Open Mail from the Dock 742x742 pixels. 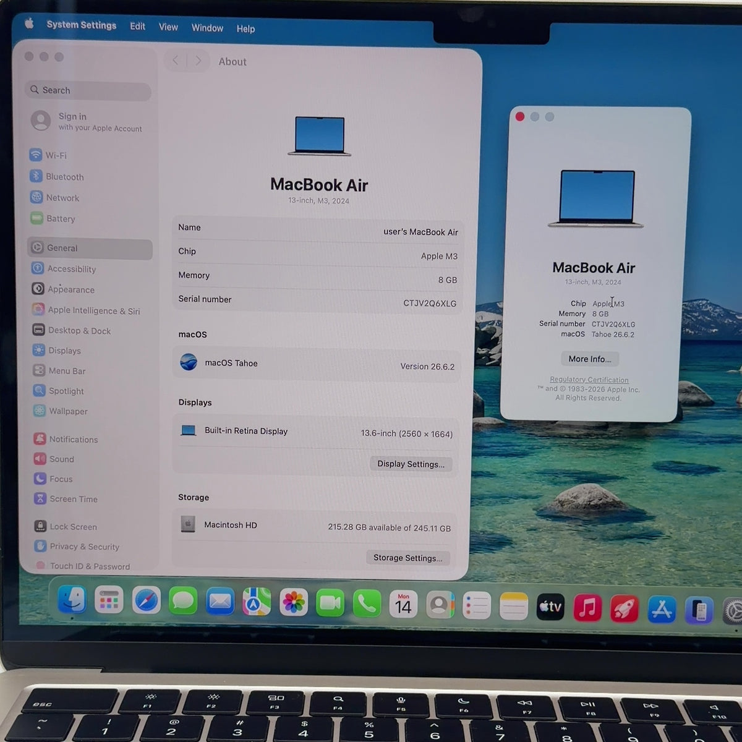220,602
